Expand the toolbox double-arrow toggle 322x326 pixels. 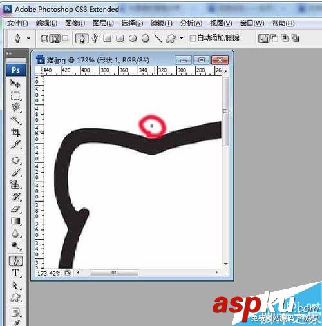click(9, 53)
